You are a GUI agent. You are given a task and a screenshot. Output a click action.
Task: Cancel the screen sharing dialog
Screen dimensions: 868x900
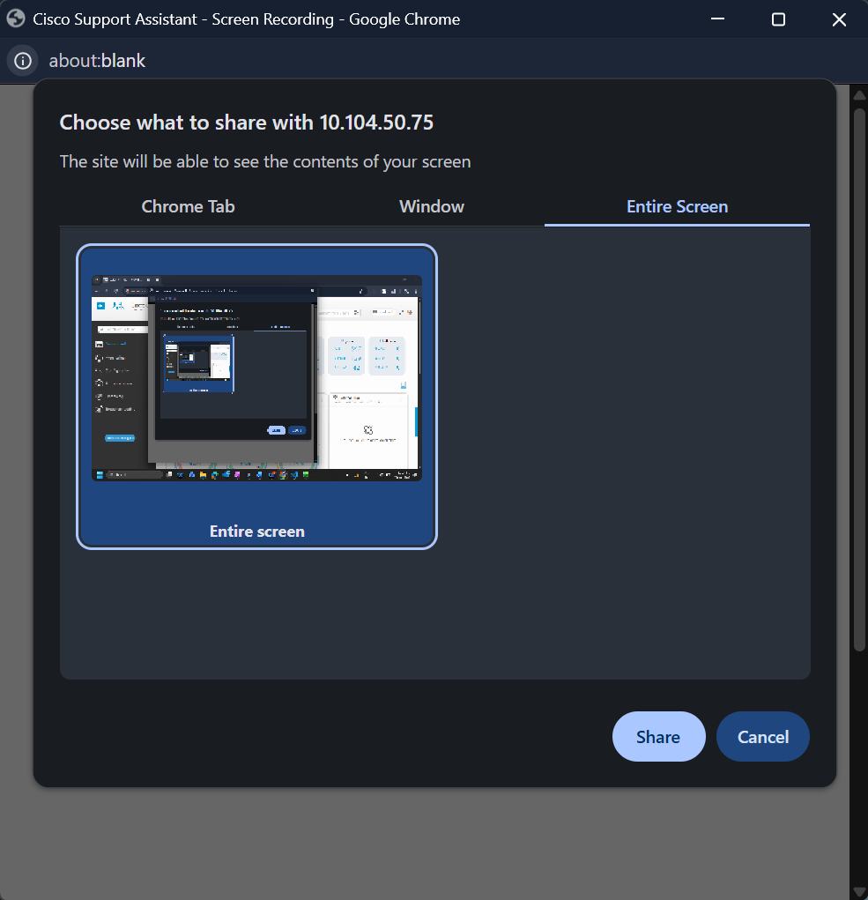tap(762, 737)
